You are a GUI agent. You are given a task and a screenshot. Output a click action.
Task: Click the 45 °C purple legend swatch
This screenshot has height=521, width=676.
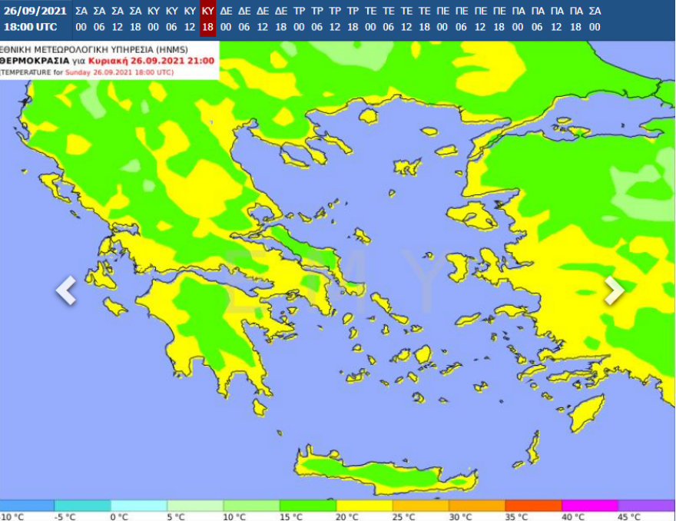click(646, 505)
